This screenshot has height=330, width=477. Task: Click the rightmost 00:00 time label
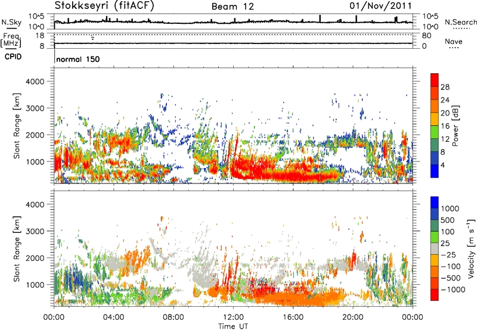pyautogui.click(x=413, y=317)
